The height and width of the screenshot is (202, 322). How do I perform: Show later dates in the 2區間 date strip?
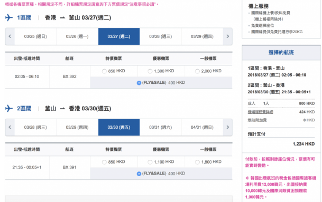pos(227,127)
